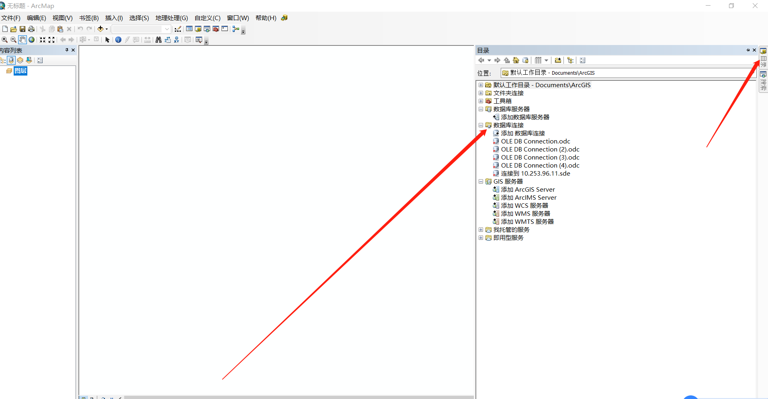Open the map scale dropdown
Viewport: 768px width, 399px height.
[x=167, y=29]
